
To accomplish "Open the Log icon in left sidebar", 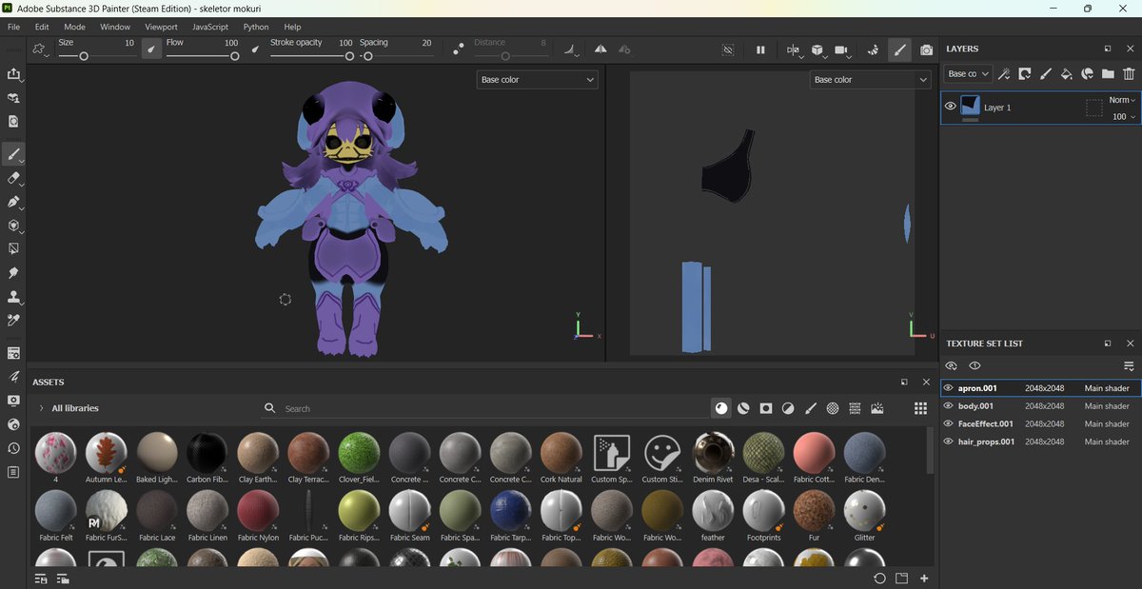I will (13, 472).
